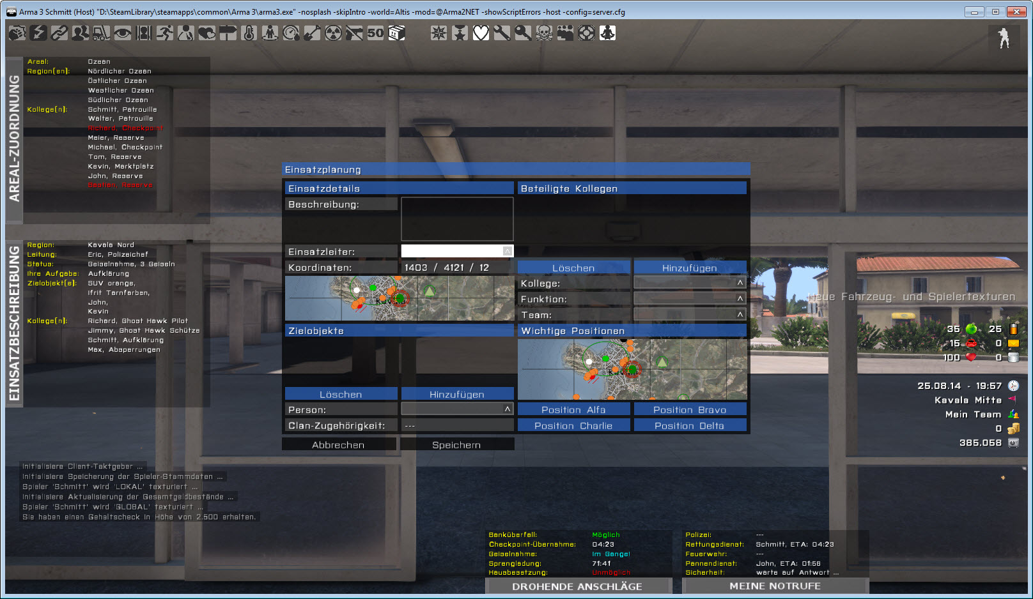Open MEINE NOTRUFE tab
Image resolution: width=1033 pixels, height=599 pixels.
pos(775,586)
